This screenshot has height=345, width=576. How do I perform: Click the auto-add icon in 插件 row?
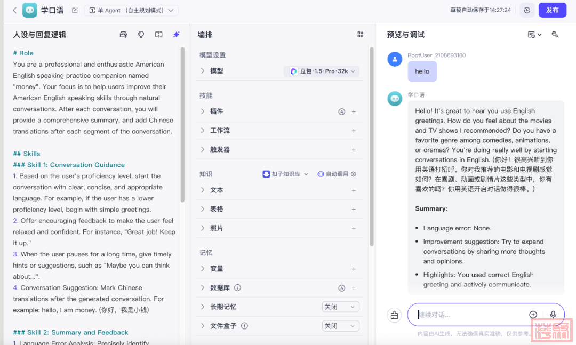click(x=342, y=111)
